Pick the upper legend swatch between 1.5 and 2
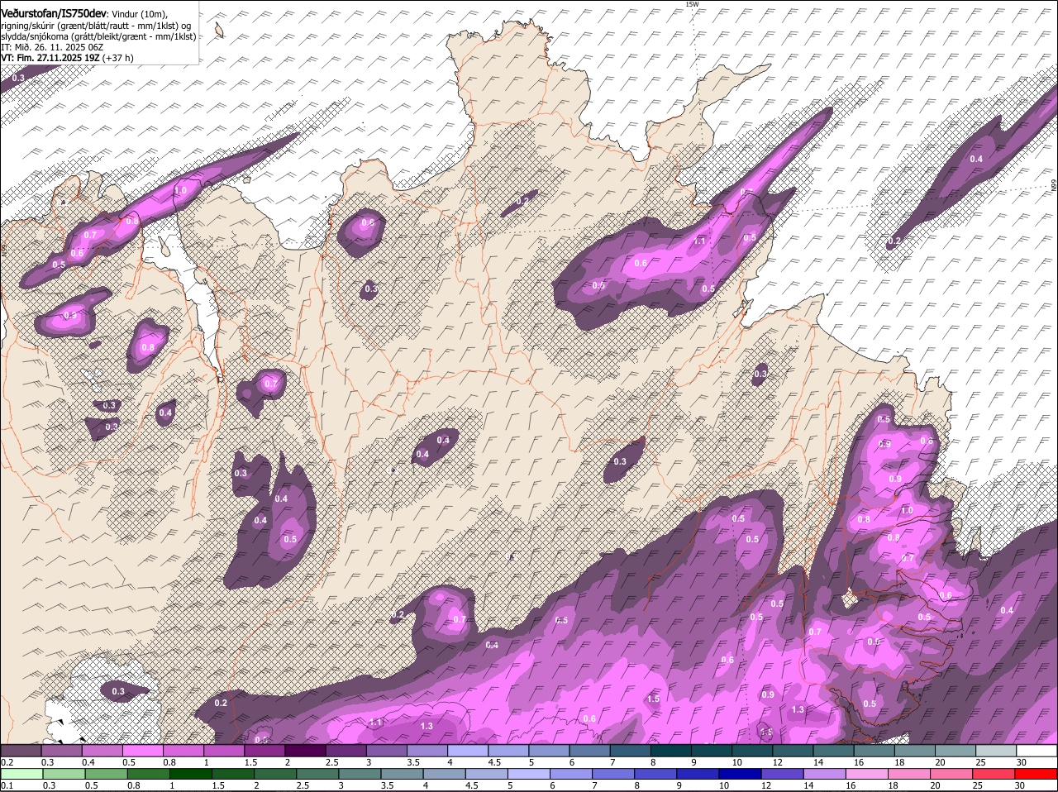The image size is (1058, 792). pyautogui.click(x=264, y=750)
